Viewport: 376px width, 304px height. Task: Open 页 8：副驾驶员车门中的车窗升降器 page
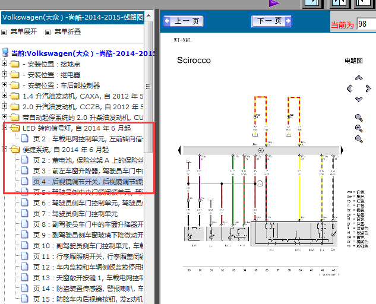88,224
